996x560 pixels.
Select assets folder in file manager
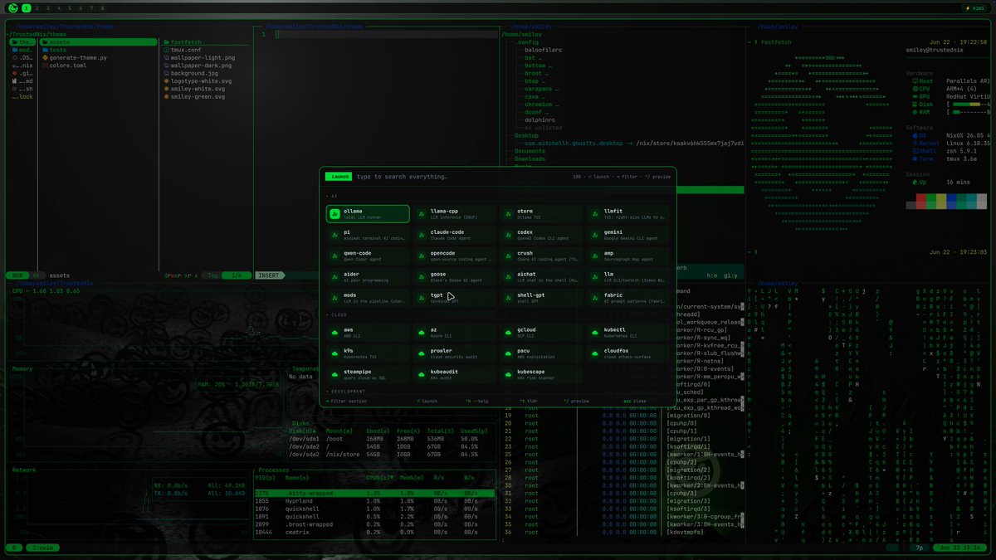99,41
